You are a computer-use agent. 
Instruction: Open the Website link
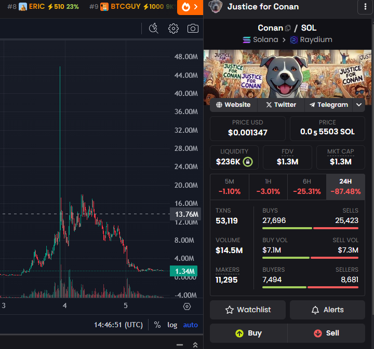[x=233, y=105]
